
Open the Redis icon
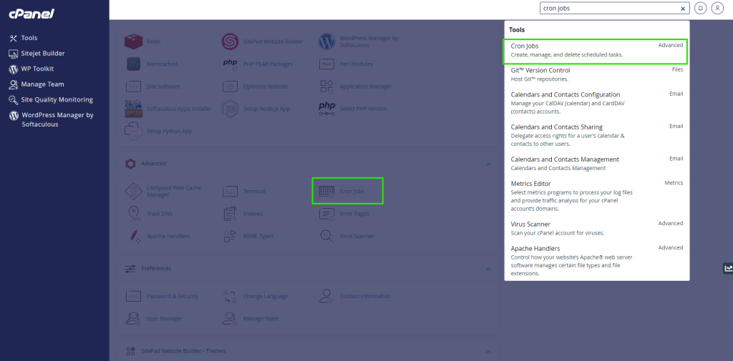[x=134, y=41]
